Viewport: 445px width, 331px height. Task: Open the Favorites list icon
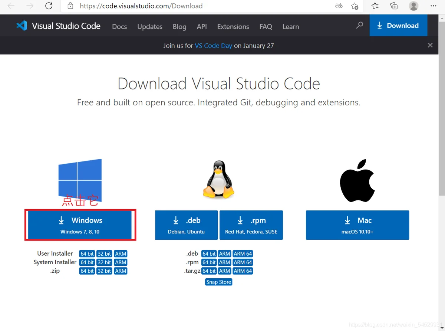click(375, 6)
